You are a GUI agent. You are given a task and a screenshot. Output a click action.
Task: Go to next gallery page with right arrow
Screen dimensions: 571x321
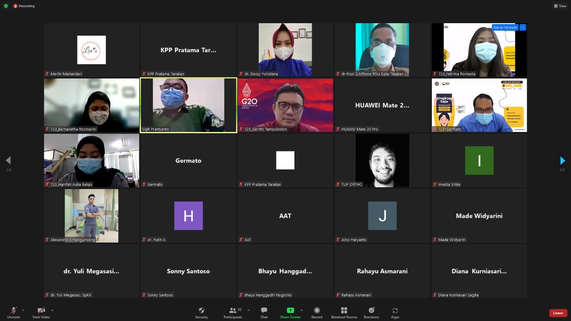[x=562, y=160]
